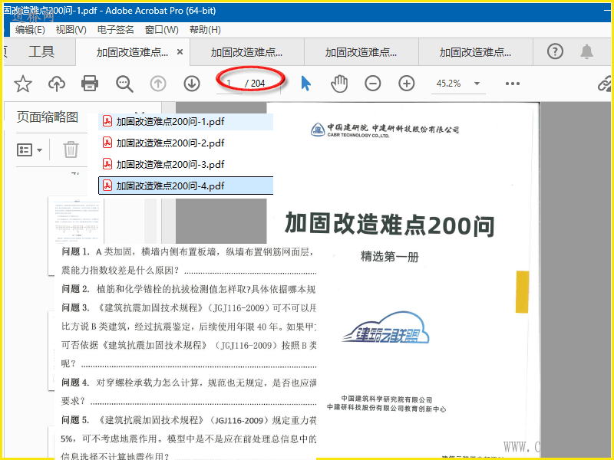Click the 建筑云联盟 logo on the page
Viewport: 614px width, 460px height.
[x=386, y=329]
